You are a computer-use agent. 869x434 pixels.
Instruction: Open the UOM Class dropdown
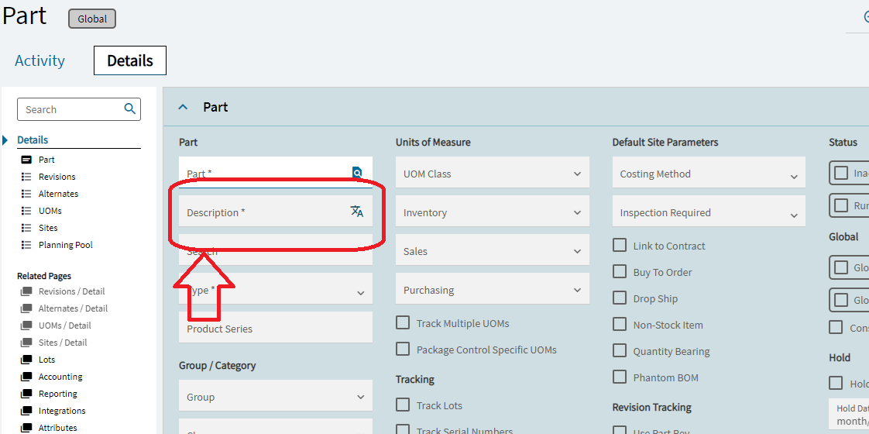coord(492,174)
